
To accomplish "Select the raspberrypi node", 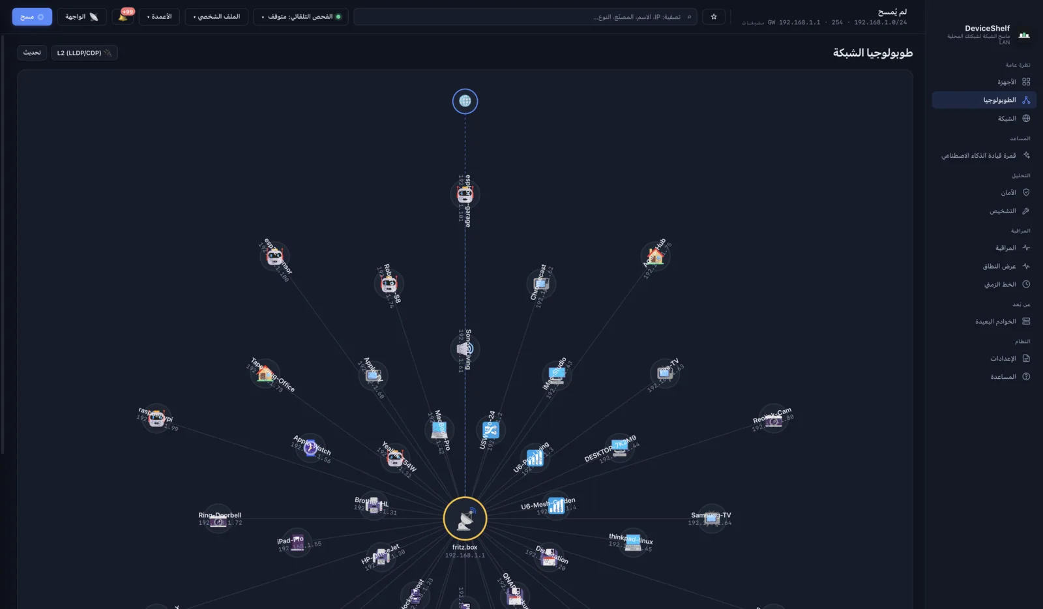I will [x=156, y=419].
